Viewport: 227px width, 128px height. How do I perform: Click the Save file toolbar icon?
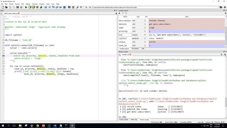click(x=10, y=7)
